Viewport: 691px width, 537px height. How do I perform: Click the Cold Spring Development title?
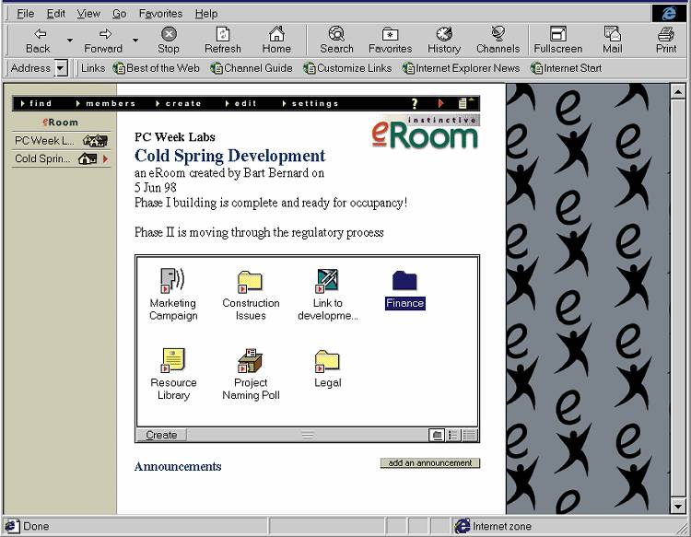[x=229, y=156]
